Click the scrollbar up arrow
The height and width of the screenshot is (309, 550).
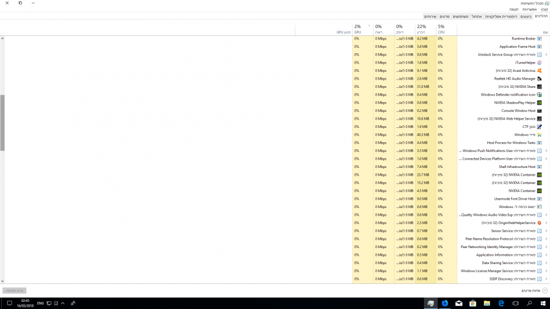pos(2,38)
